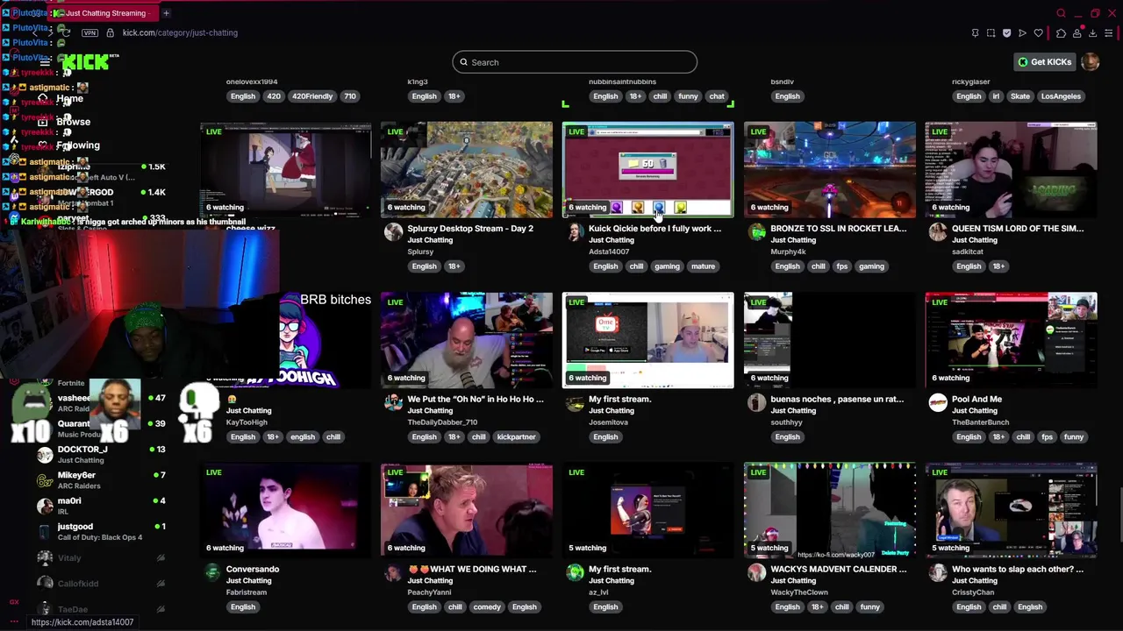Image resolution: width=1123 pixels, height=631 pixels.
Task: Open Browse in the Kick sidebar
Action: pyautogui.click(x=73, y=122)
